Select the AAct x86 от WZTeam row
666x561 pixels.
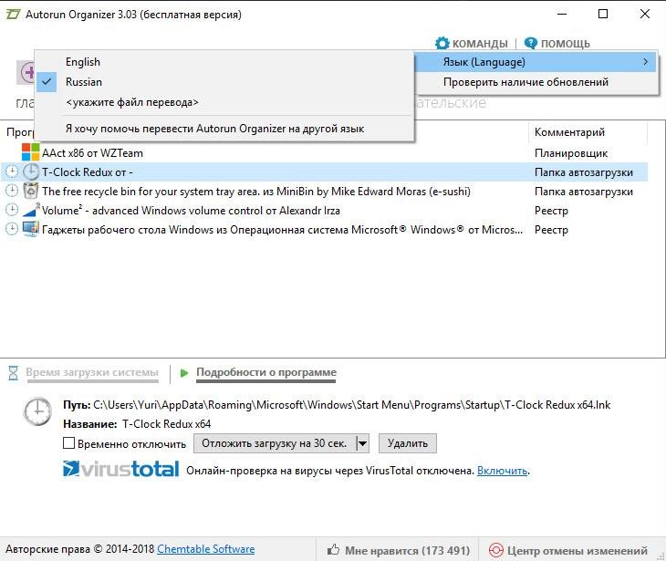pyautogui.click(x=324, y=153)
